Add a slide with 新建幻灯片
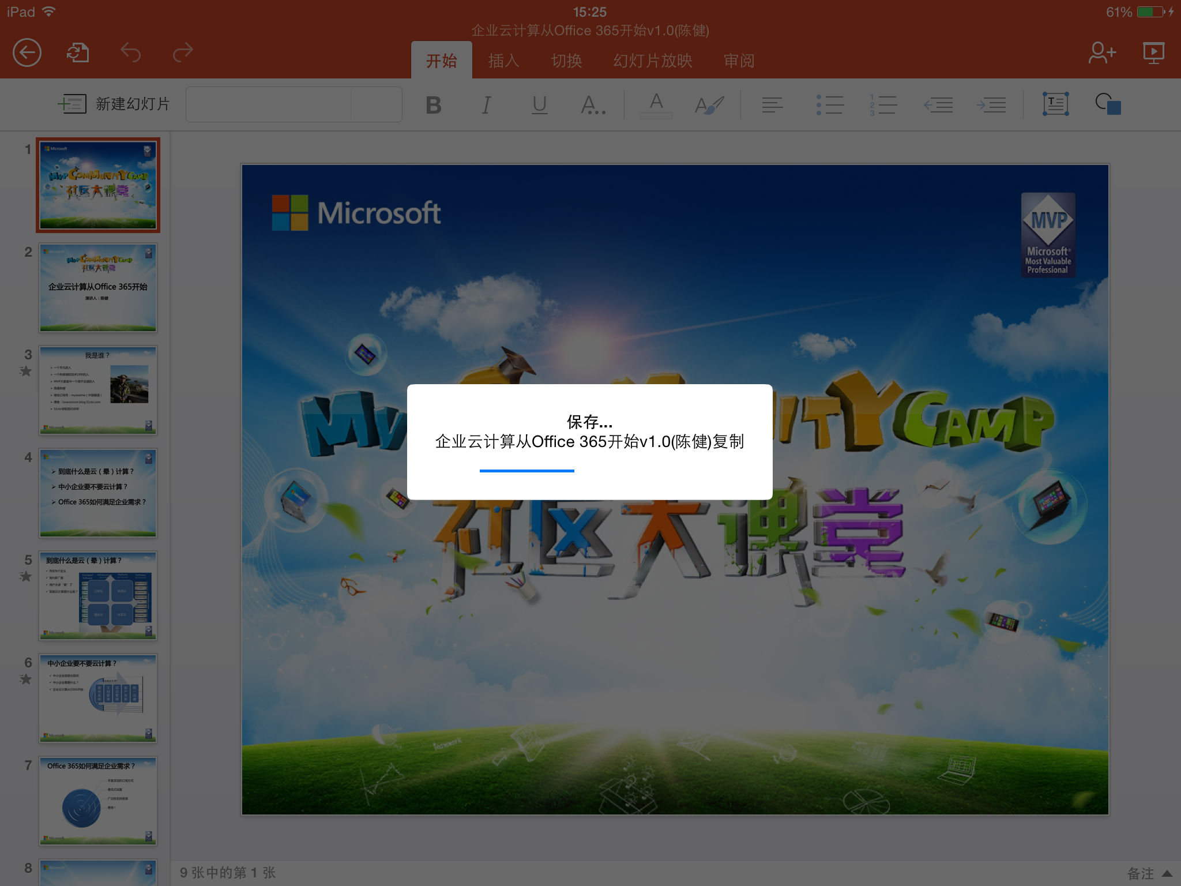Image resolution: width=1181 pixels, height=886 pixels. point(114,104)
